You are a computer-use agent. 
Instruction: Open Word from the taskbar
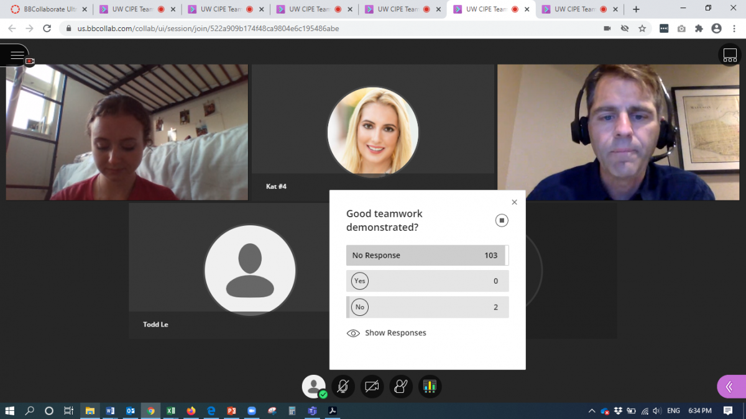pos(110,411)
